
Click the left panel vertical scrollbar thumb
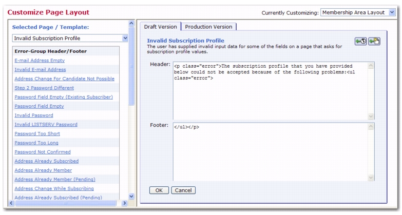click(x=131, y=66)
